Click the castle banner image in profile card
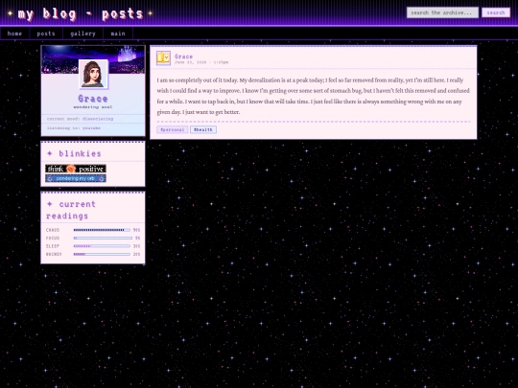The width and height of the screenshot is (518, 388). (x=93, y=59)
